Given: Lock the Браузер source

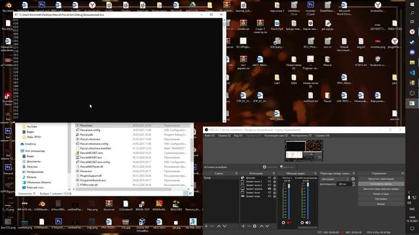Looking at the screenshot, I should (x=274, y=178).
